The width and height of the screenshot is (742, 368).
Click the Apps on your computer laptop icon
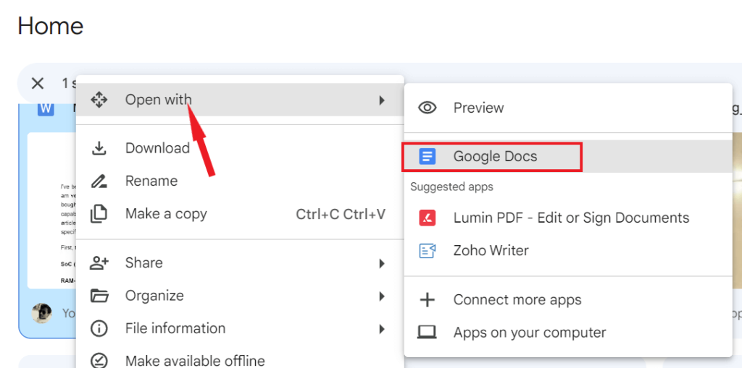click(428, 333)
